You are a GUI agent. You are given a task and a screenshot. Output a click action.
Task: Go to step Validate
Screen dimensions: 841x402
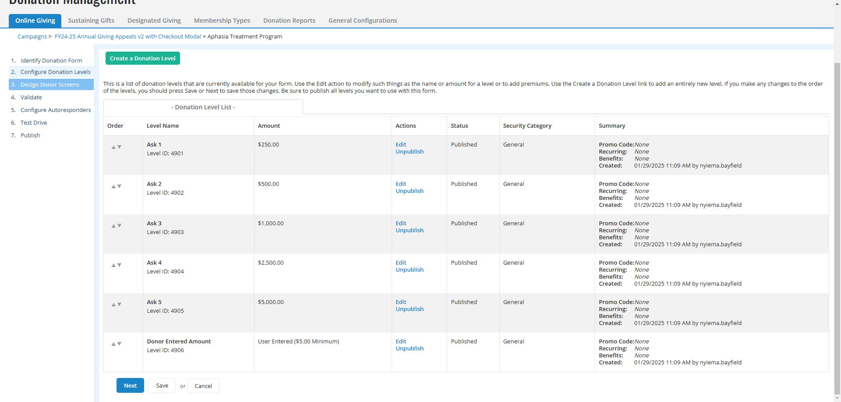click(x=31, y=97)
